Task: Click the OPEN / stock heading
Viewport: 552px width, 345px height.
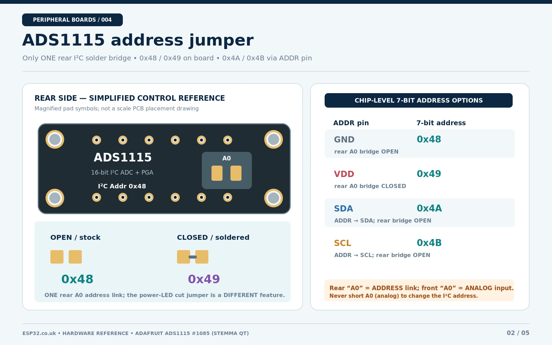Action: point(76,237)
